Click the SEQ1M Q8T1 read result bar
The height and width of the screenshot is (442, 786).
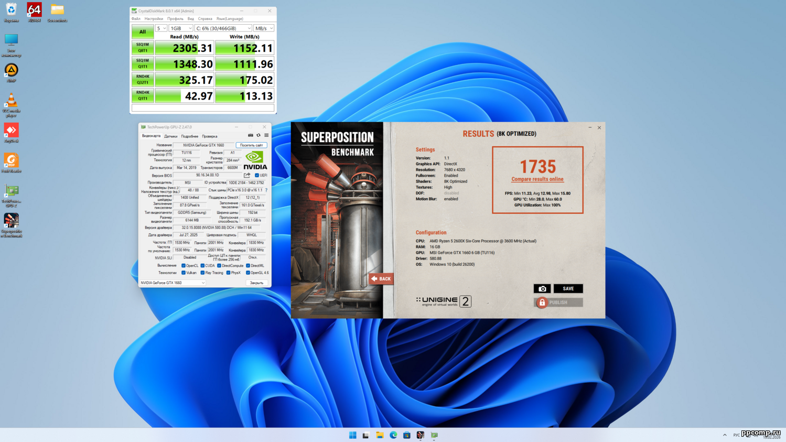(184, 48)
